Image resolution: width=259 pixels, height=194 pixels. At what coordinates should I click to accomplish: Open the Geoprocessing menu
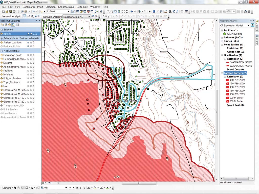tap(66, 7)
